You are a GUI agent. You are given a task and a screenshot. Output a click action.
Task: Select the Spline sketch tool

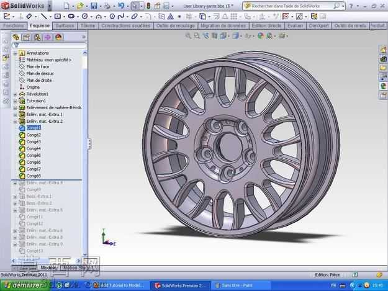(x=121, y=17)
